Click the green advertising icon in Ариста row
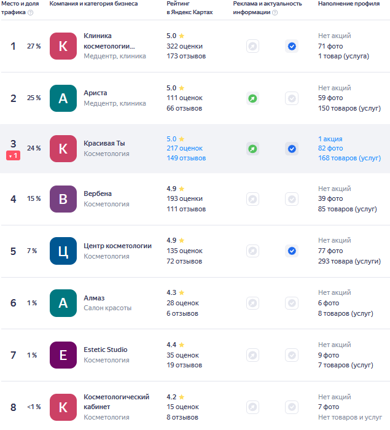The height and width of the screenshot is (430, 390). pos(252,98)
